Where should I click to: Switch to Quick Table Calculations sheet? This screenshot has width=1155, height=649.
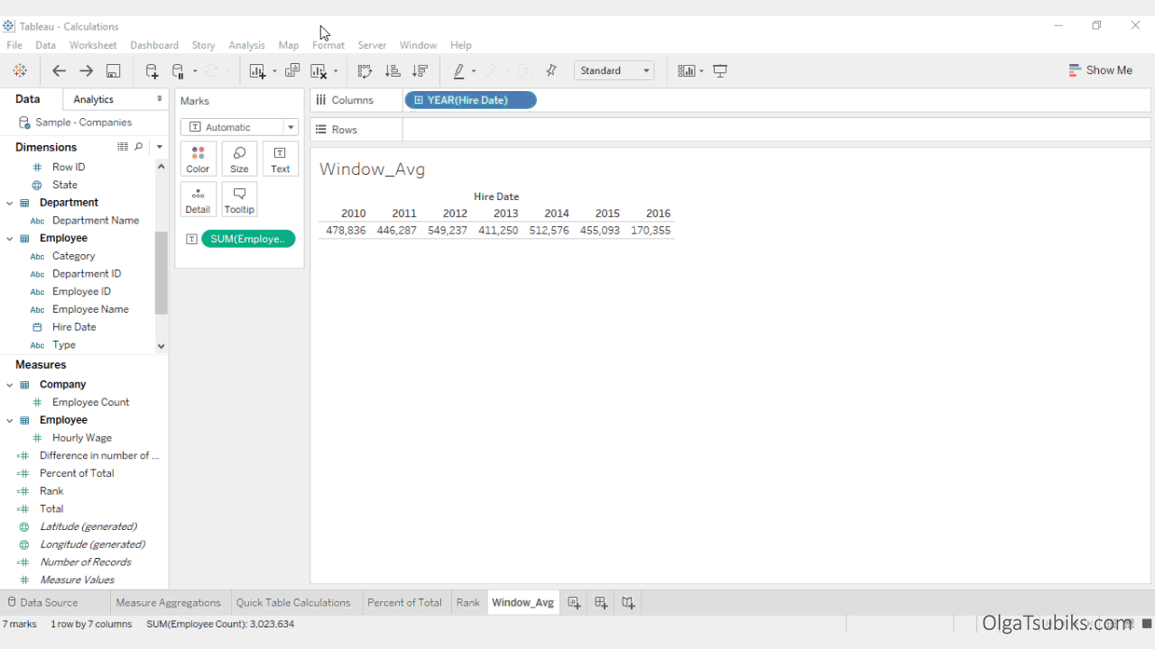click(x=293, y=602)
